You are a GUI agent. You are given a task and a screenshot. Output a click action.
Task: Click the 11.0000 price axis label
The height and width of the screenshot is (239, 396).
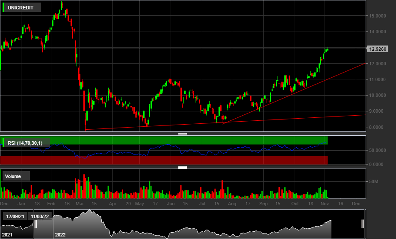(378, 79)
